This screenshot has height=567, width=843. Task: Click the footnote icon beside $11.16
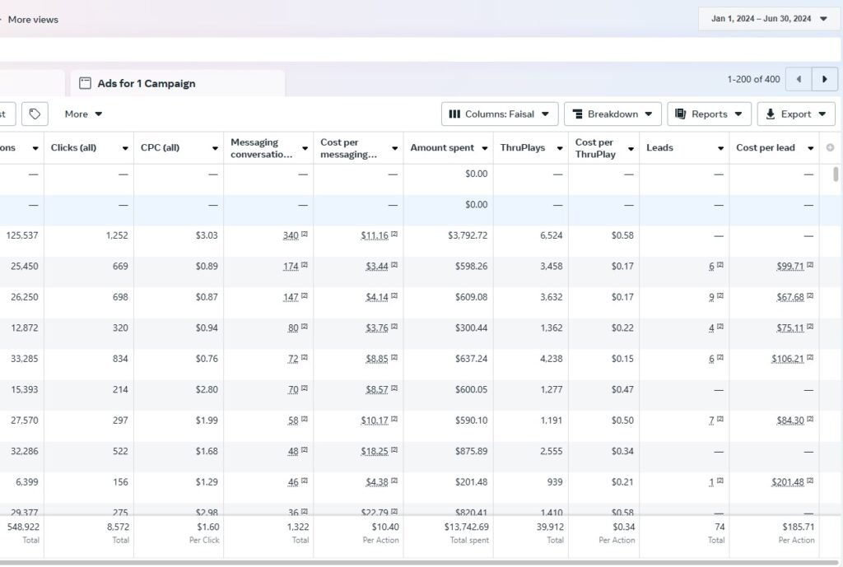394,235
